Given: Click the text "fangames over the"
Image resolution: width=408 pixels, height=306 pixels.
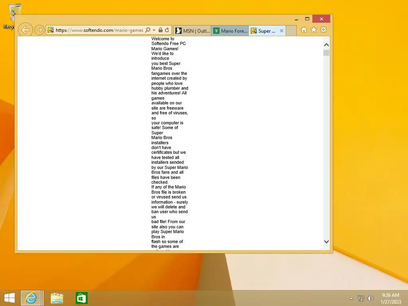Looking at the screenshot, I should (x=169, y=73).
